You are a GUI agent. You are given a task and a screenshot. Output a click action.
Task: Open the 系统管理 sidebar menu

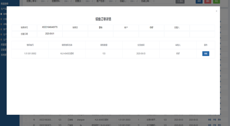click(x=3, y=55)
